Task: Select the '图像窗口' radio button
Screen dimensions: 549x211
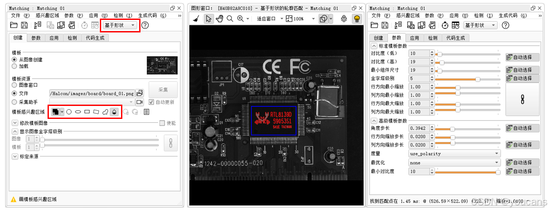Action: 15,85
